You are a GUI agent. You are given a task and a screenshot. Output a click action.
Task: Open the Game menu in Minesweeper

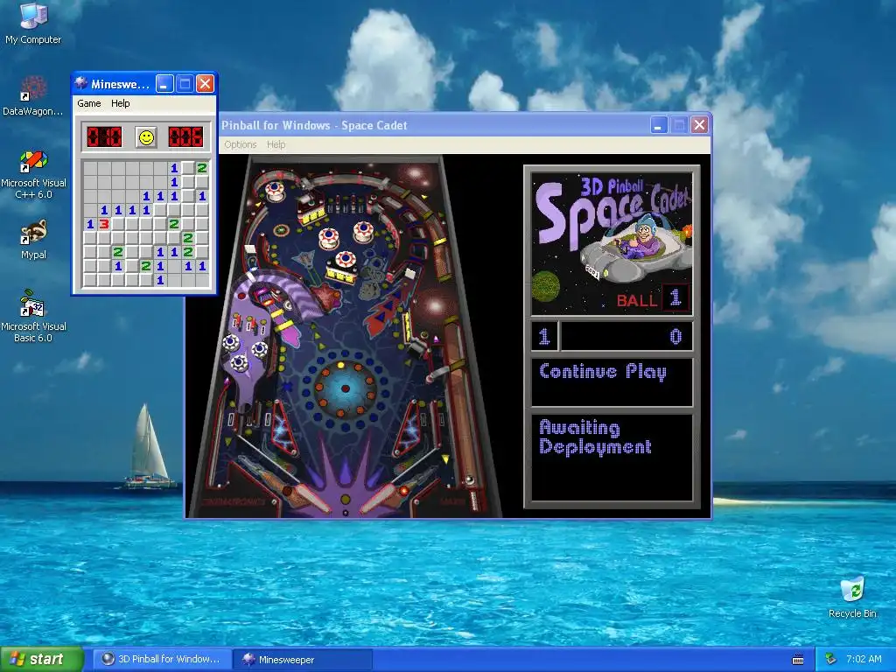(89, 103)
